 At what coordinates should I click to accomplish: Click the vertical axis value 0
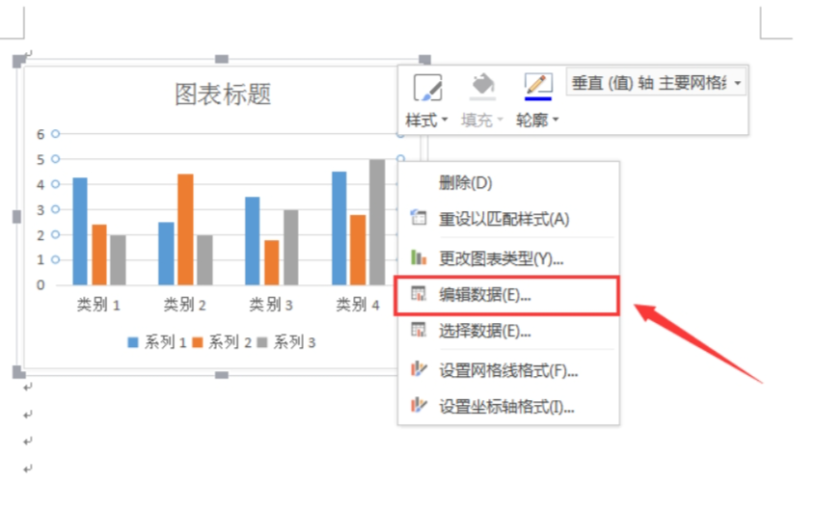pos(41,284)
